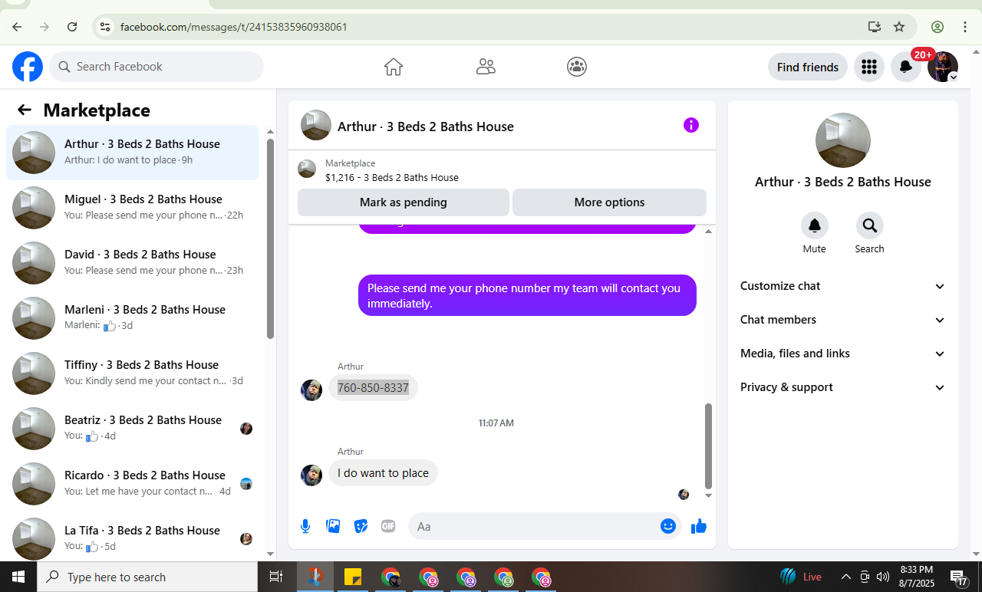Choose a GIF icon
The height and width of the screenshot is (592, 982).
point(388,526)
